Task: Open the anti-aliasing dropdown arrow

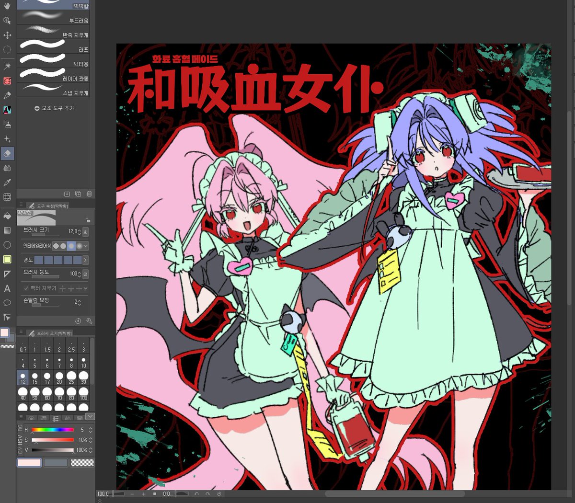Action: (x=86, y=245)
